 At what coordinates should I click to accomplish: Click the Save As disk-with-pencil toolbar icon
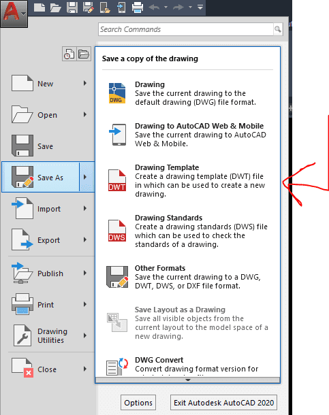(89, 7)
